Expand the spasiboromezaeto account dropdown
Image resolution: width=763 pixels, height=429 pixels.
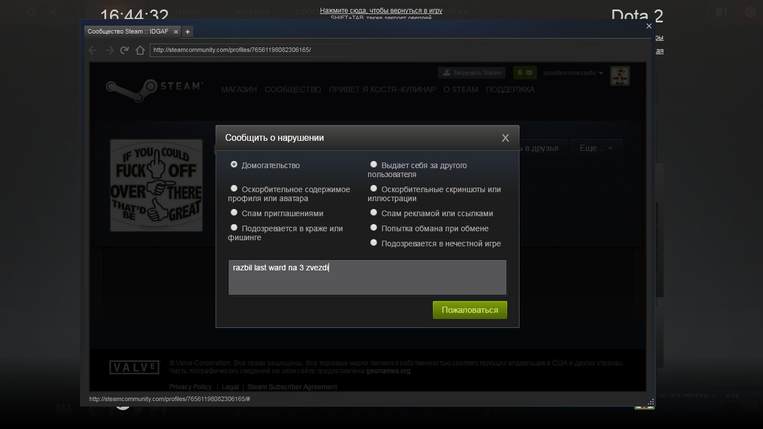574,73
